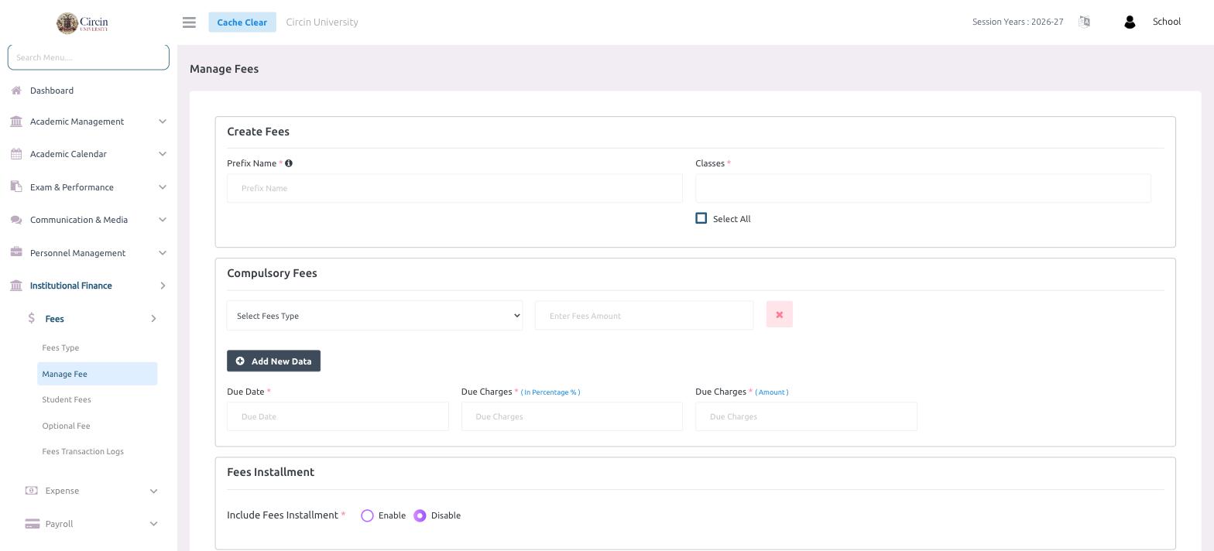Viewport: 1214px width, 551px height.
Task: Focus Due Charges percentage field
Action: (x=572, y=416)
